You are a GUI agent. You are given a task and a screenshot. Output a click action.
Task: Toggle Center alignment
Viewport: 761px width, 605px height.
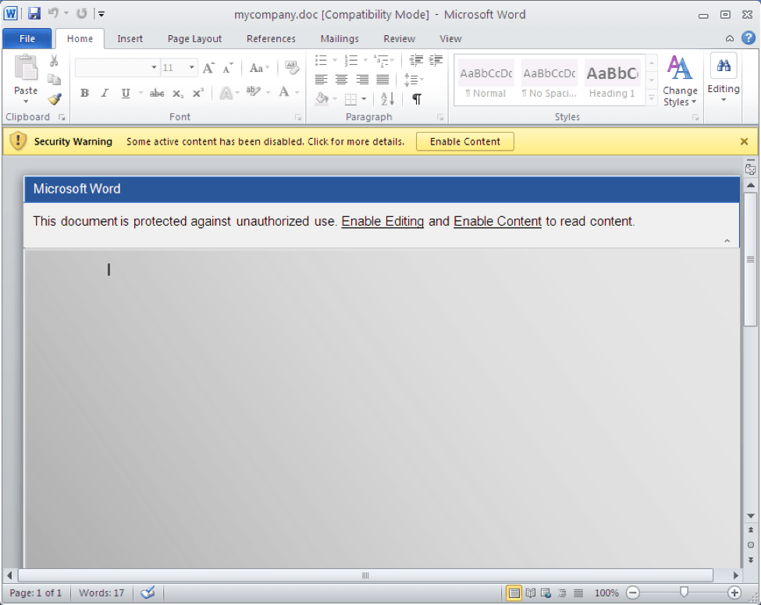[342, 79]
